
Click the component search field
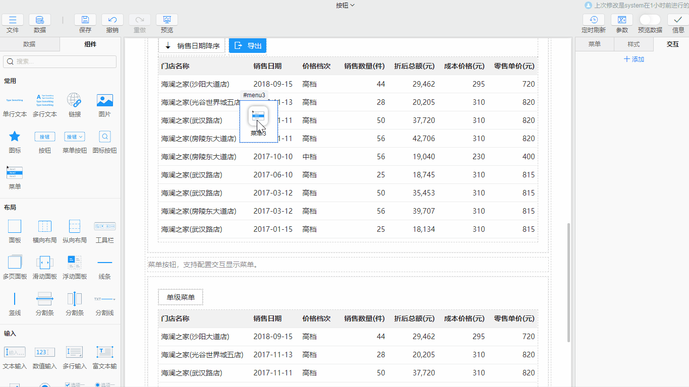[60, 61]
